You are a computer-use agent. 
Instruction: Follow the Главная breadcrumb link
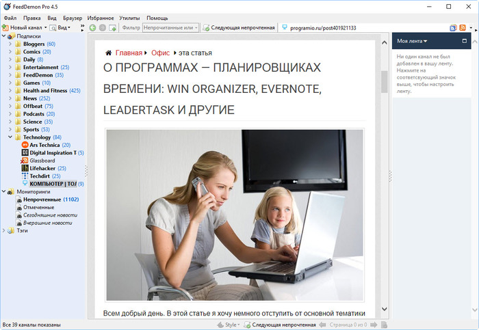click(129, 53)
